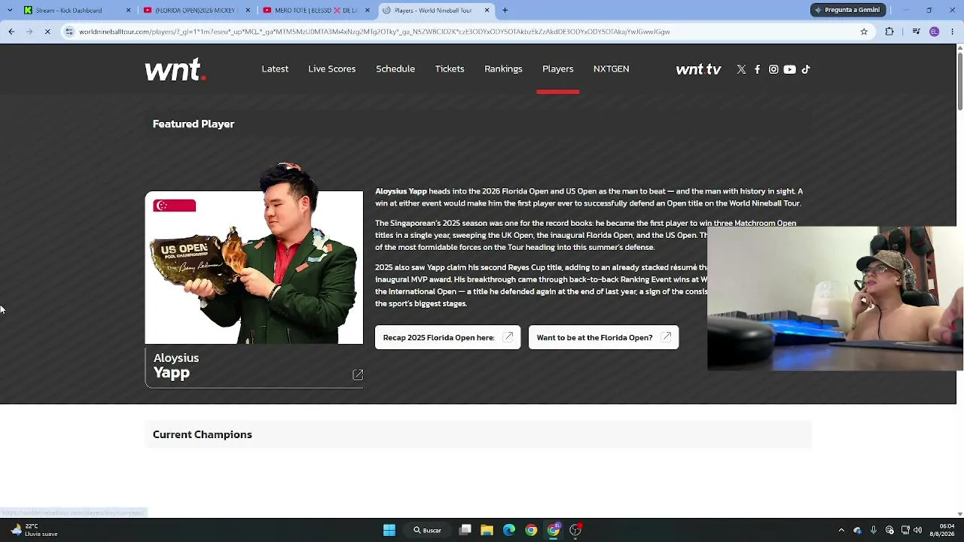
Task: Open the volume control in system tray
Action: pyautogui.click(x=917, y=530)
